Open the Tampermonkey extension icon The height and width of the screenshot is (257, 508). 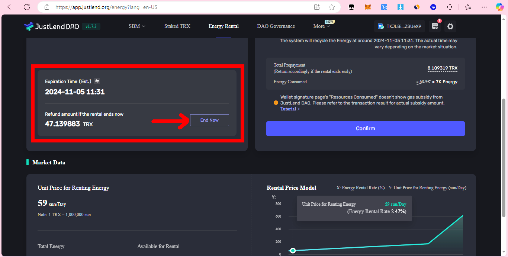click(351, 7)
